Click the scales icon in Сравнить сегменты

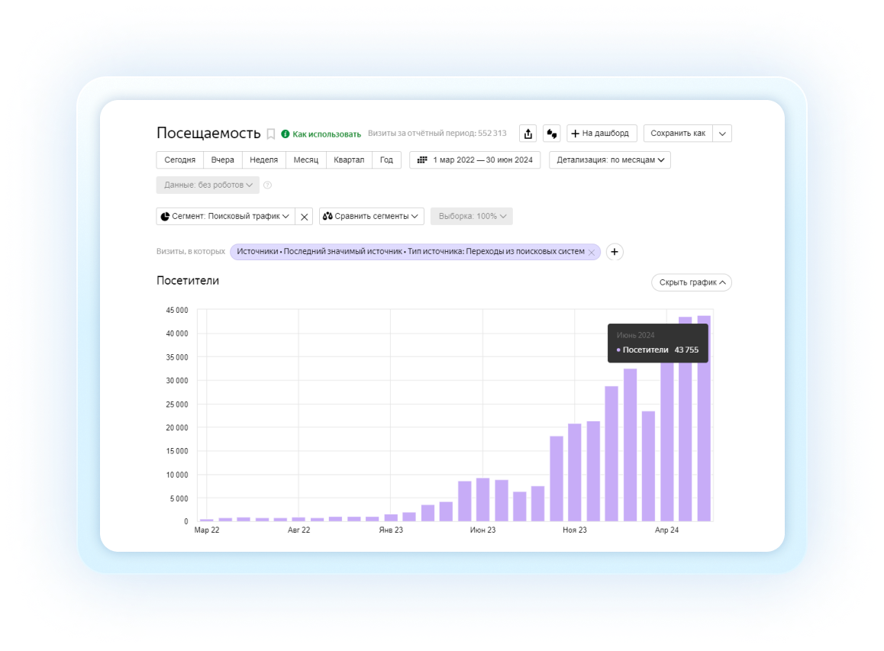click(x=327, y=216)
